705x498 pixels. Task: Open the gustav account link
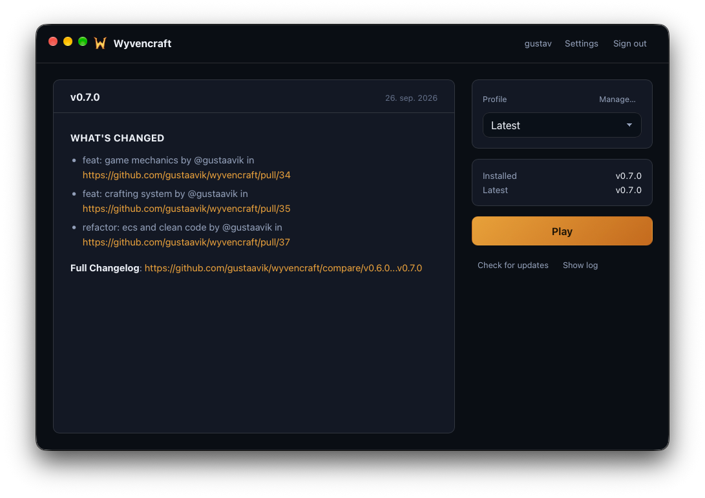[538, 43]
